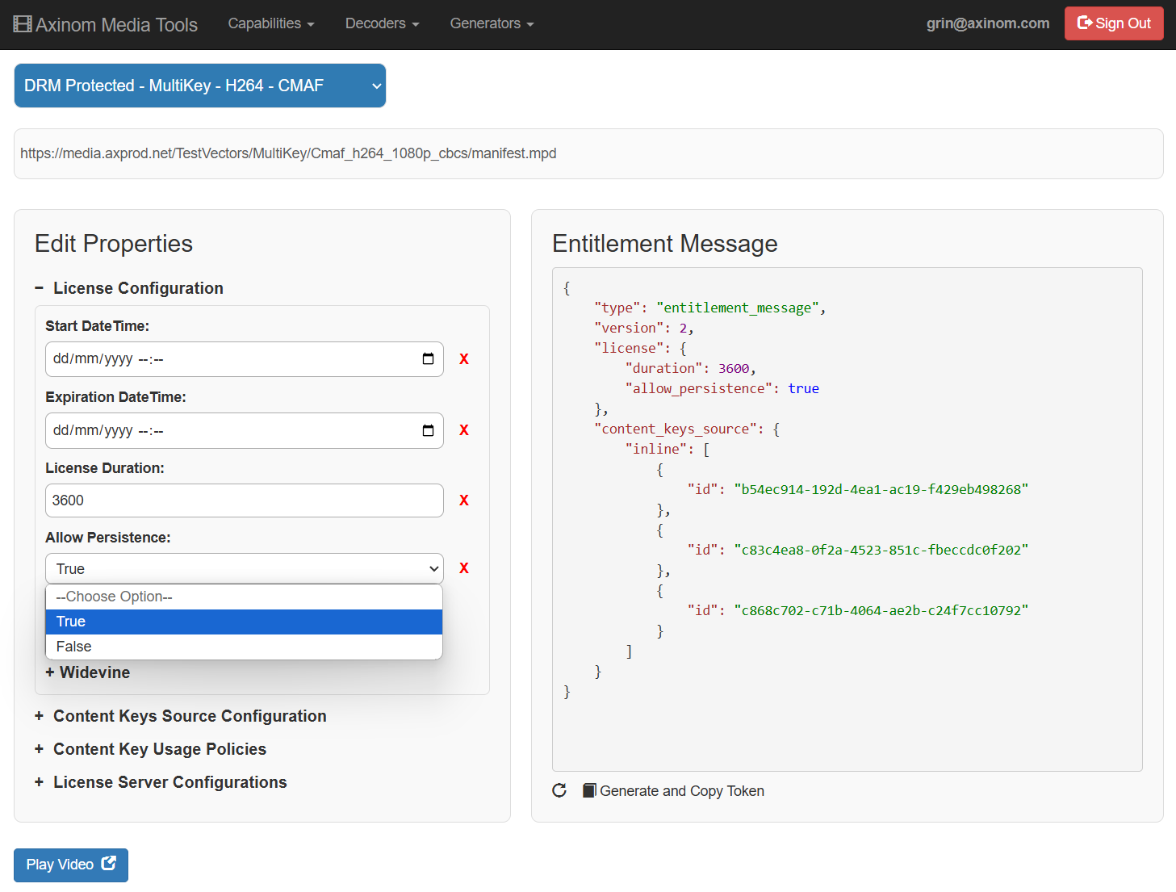
Task: Click the License Duration input field
Action: coord(244,500)
